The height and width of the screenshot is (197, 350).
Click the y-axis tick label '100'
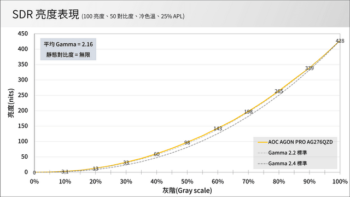[23, 141]
